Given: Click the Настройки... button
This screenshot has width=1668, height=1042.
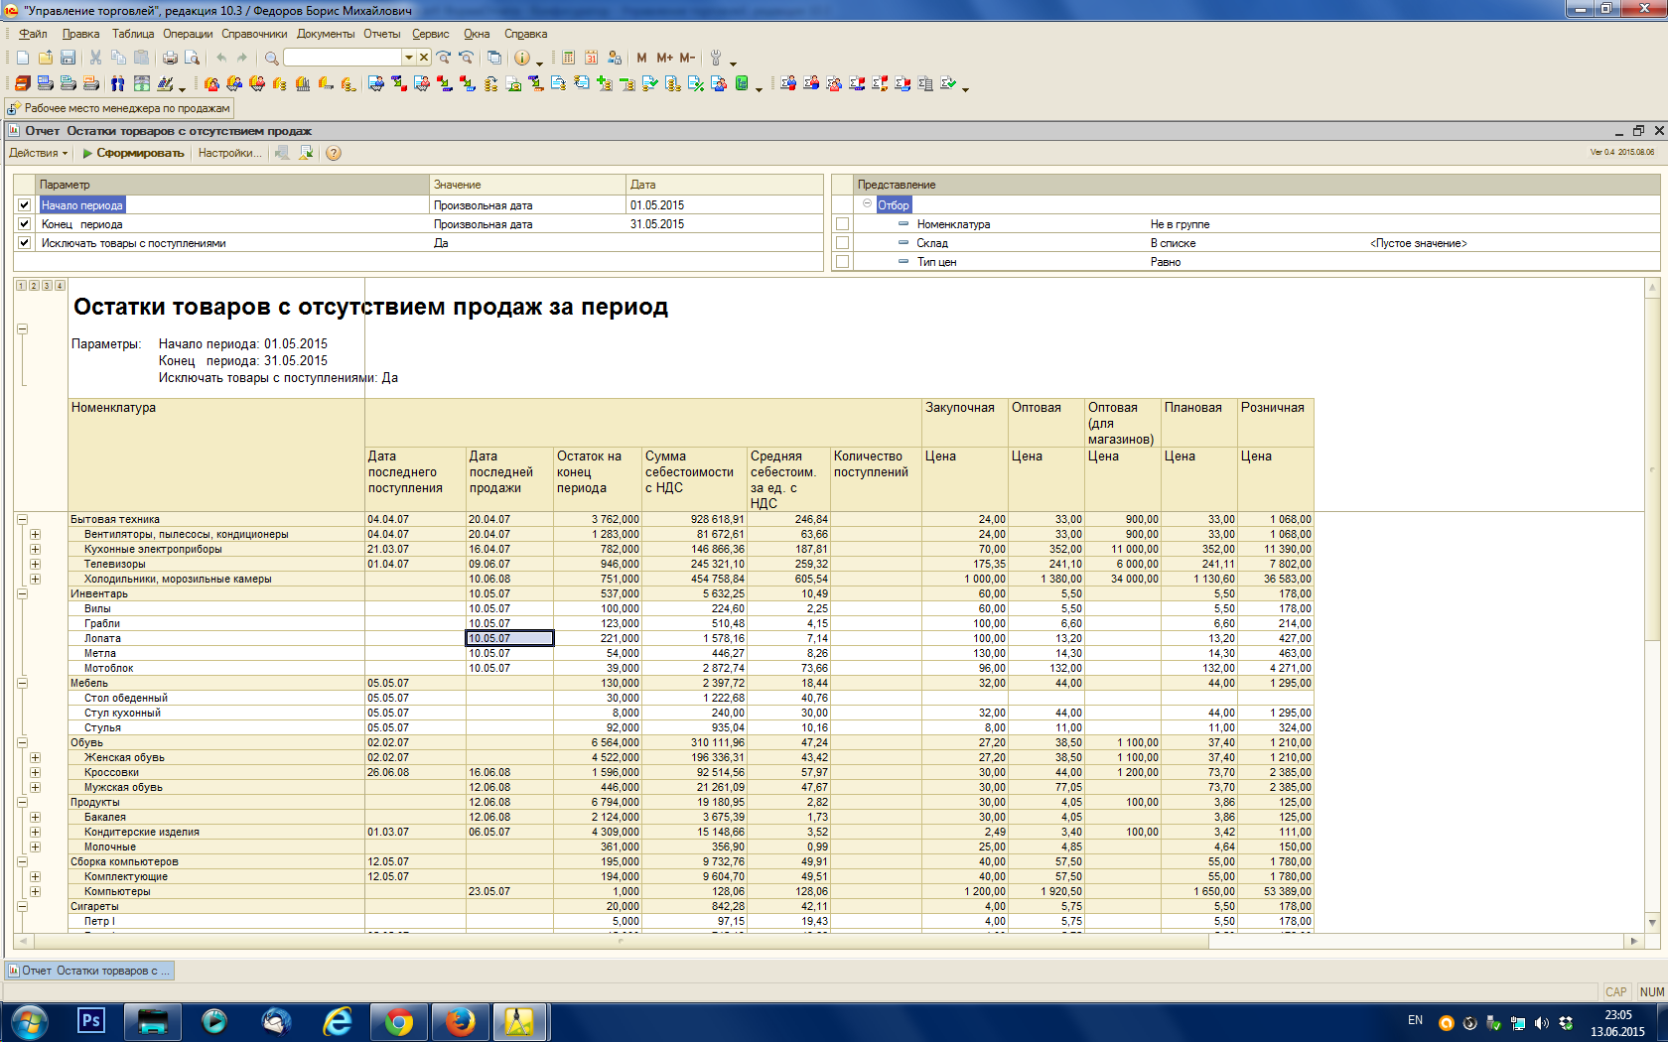Looking at the screenshot, I should [x=229, y=153].
